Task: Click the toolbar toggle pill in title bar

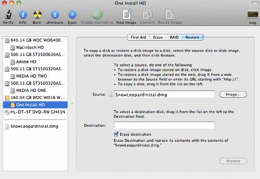Action: [255, 3]
